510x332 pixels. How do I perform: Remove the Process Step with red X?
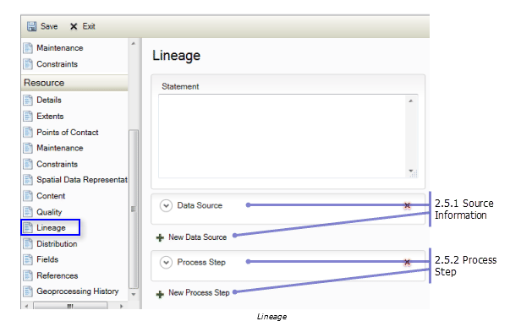tap(407, 262)
